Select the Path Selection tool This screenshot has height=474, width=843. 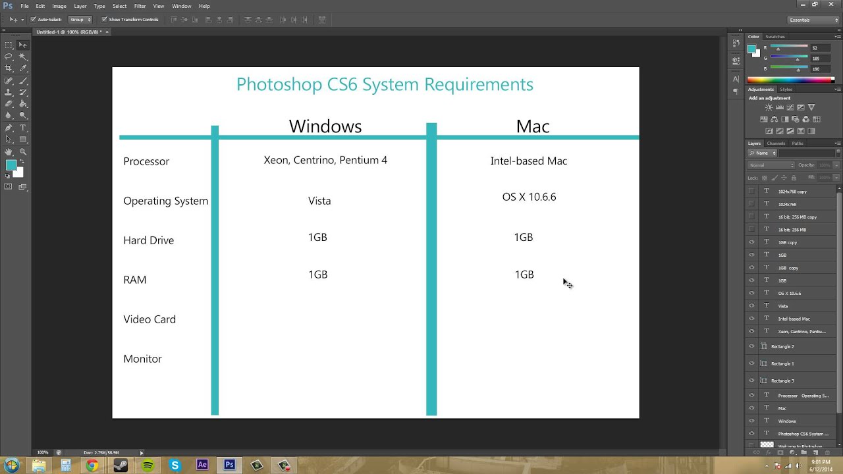[x=9, y=140]
